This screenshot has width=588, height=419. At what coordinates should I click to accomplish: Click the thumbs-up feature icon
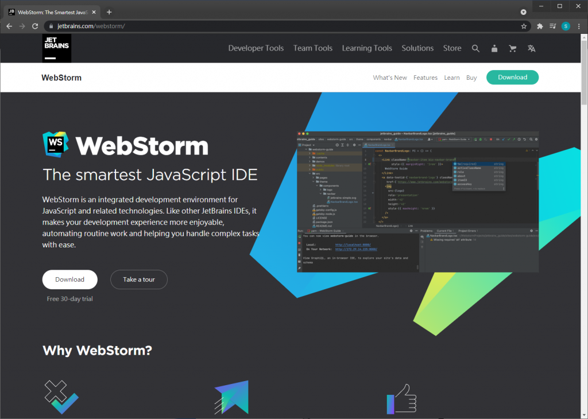point(401,399)
